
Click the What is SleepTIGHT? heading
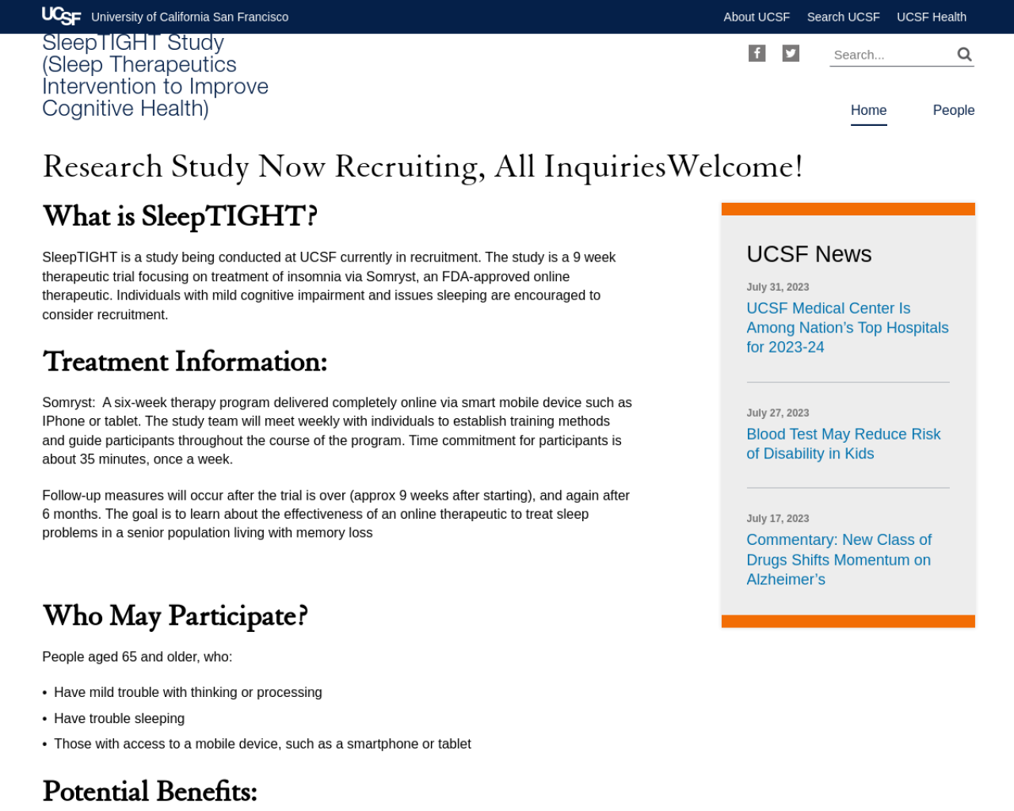pyautogui.click(x=180, y=216)
